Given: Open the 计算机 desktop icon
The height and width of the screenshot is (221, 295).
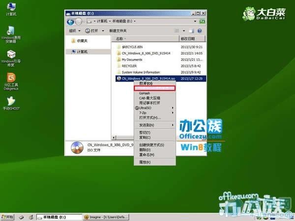Looking at the screenshot, I should tap(11, 9).
